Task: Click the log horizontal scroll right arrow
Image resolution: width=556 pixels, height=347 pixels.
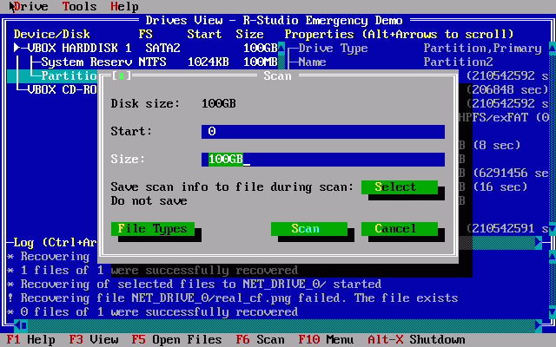Action: point(539,326)
